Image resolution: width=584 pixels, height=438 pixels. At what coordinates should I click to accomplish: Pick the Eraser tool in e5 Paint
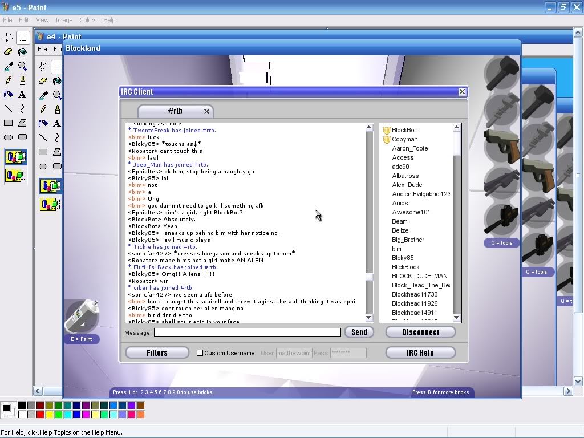pyautogui.click(x=8, y=52)
